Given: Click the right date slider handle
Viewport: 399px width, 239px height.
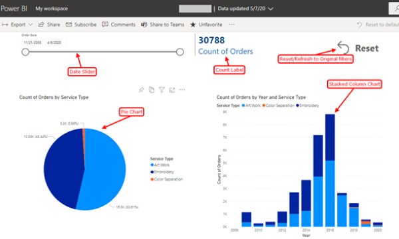Looking at the screenshot, I should pyautogui.click(x=180, y=52).
